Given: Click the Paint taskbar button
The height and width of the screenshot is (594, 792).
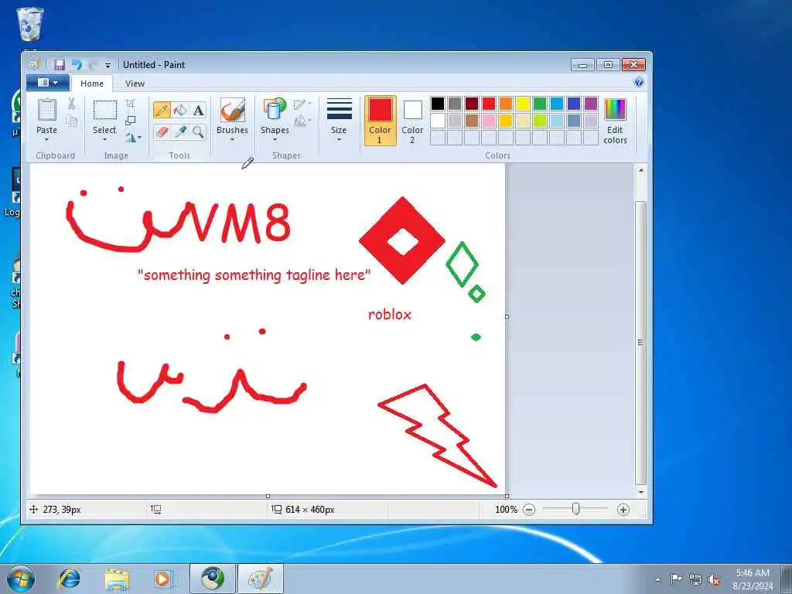Looking at the screenshot, I should 261,579.
